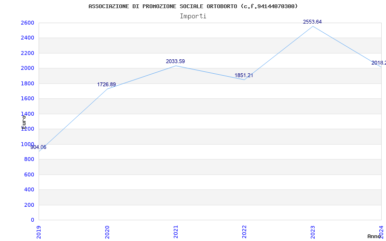Image resolution: width=386 pixels, height=241 pixels.
Task: Click y-axis value 400
Action: pos(29,189)
